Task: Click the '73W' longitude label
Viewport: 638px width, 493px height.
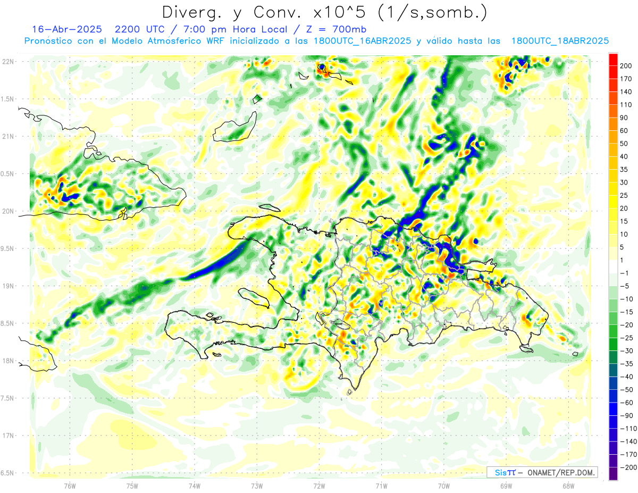Action: [x=257, y=486]
